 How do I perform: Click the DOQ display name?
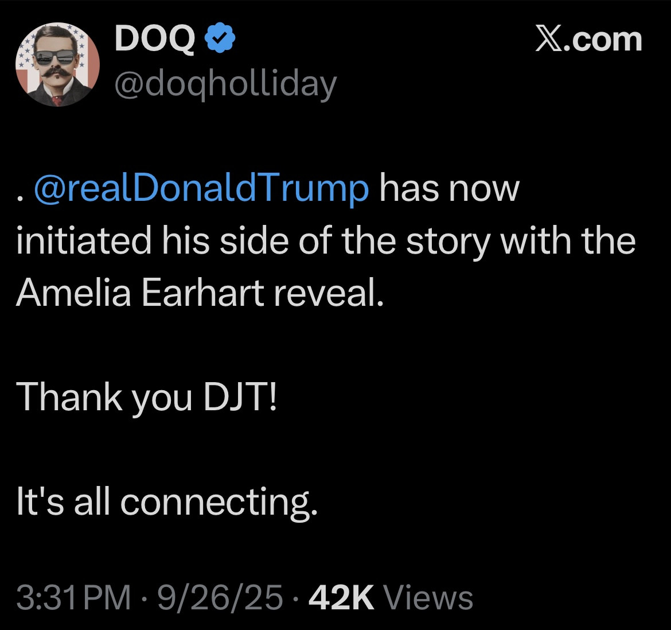tap(154, 40)
